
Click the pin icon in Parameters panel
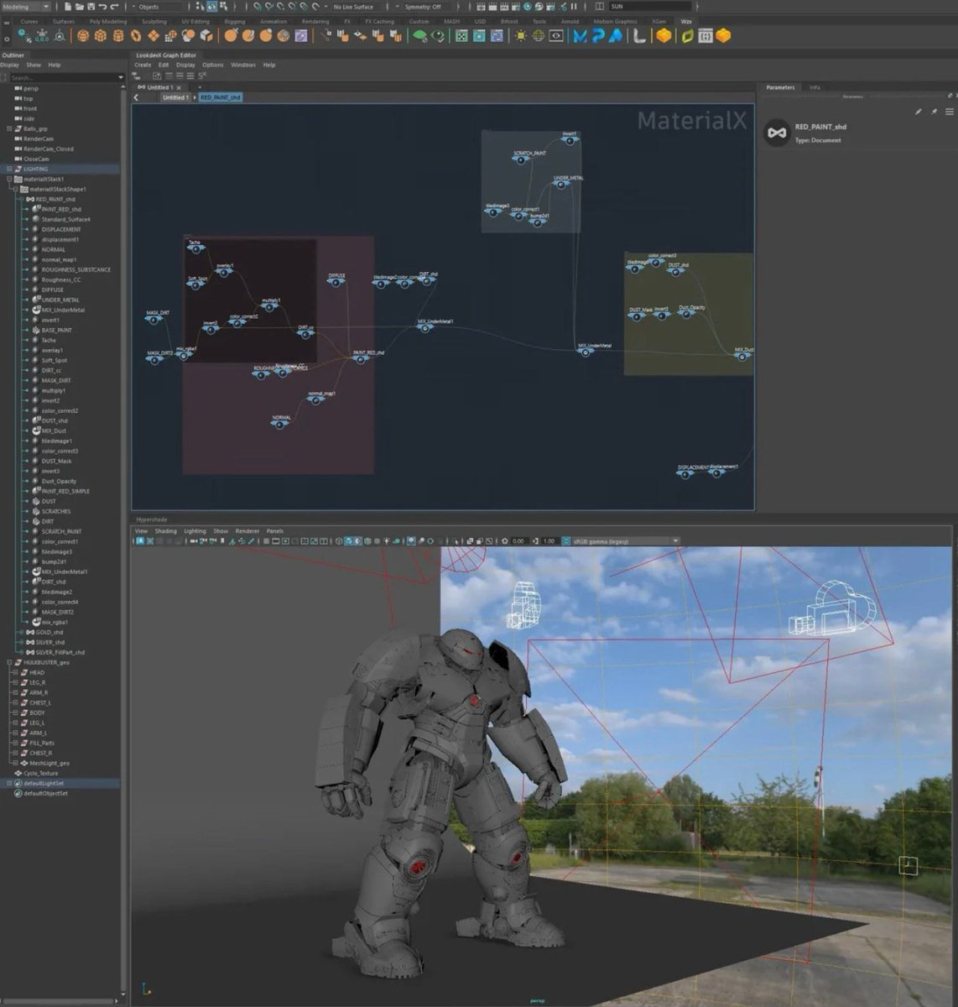pos(934,112)
